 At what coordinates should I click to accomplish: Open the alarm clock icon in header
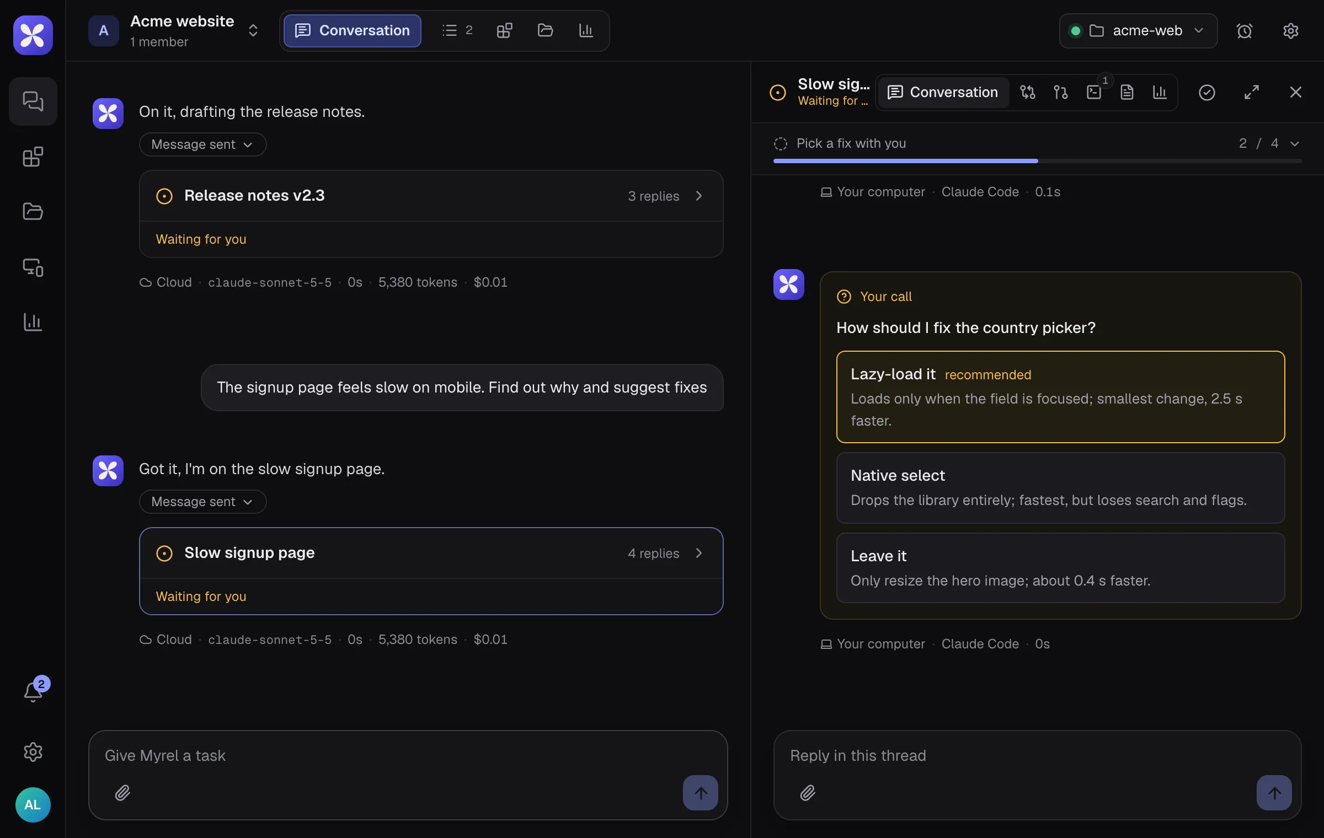[1245, 31]
